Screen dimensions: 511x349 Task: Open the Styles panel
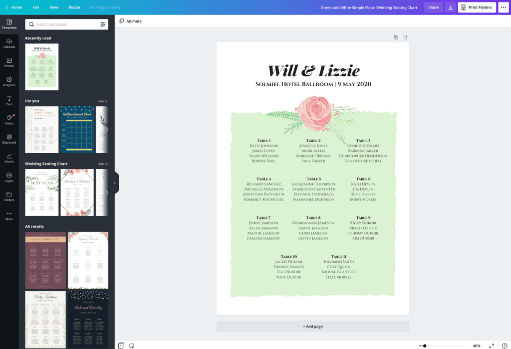tap(9, 120)
